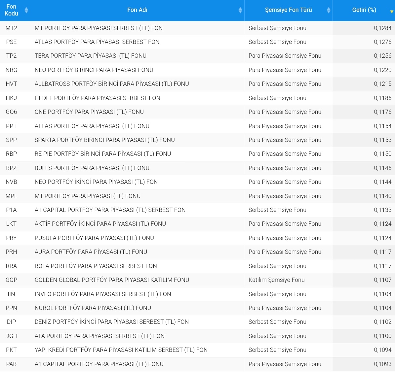Open NEO PORTFÖY İKİNCİ PARA PİYASASI fund

point(96,182)
